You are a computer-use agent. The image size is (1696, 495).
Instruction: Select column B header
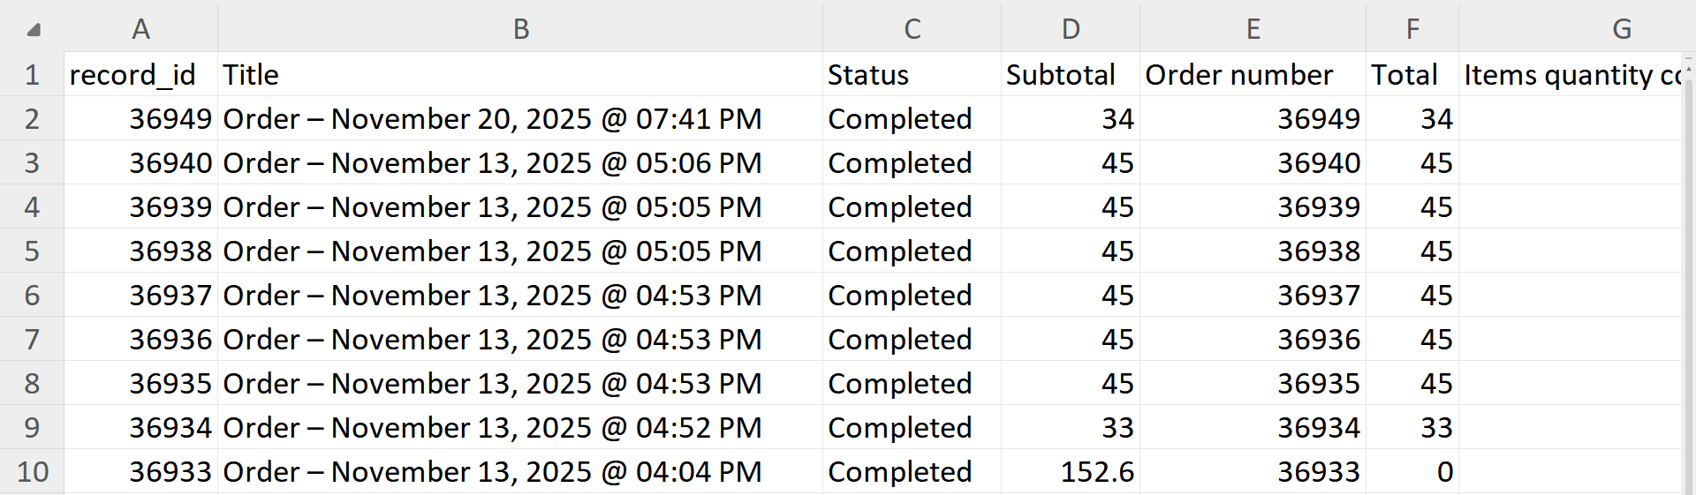tap(520, 29)
